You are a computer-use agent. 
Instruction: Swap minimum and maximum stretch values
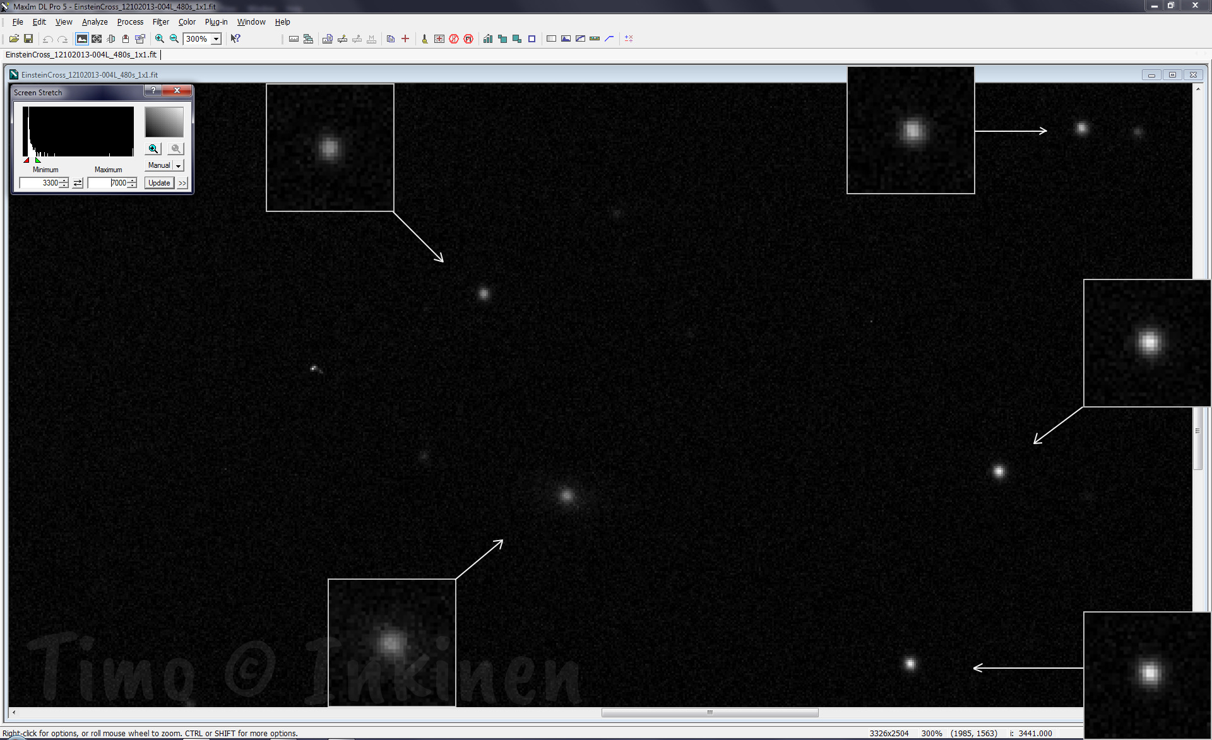point(78,183)
